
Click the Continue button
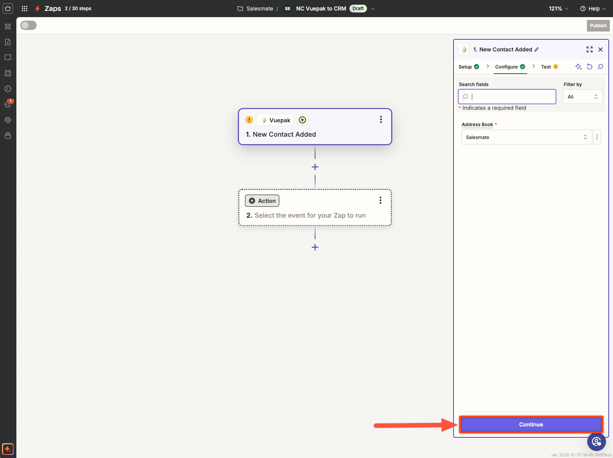click(x=531, y=425)
